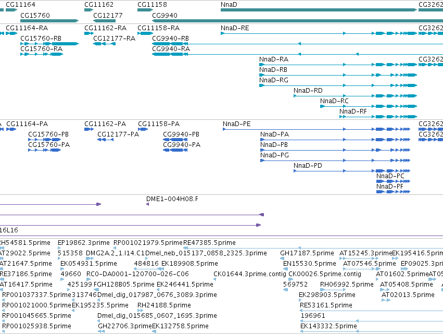Click EST RC0-DA0001-120700-026-C06

(137, 274)
